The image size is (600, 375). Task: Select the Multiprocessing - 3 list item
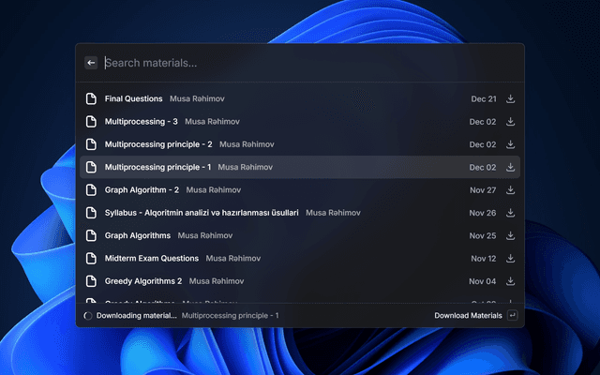pyautogui.click(x=142, y=122)
